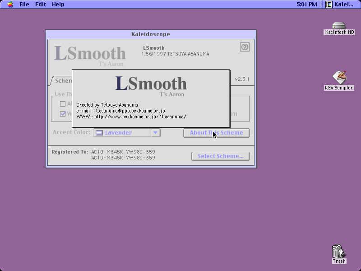Click the e-mail address line in the popup
361x271 pixels.
coord(120,111)
